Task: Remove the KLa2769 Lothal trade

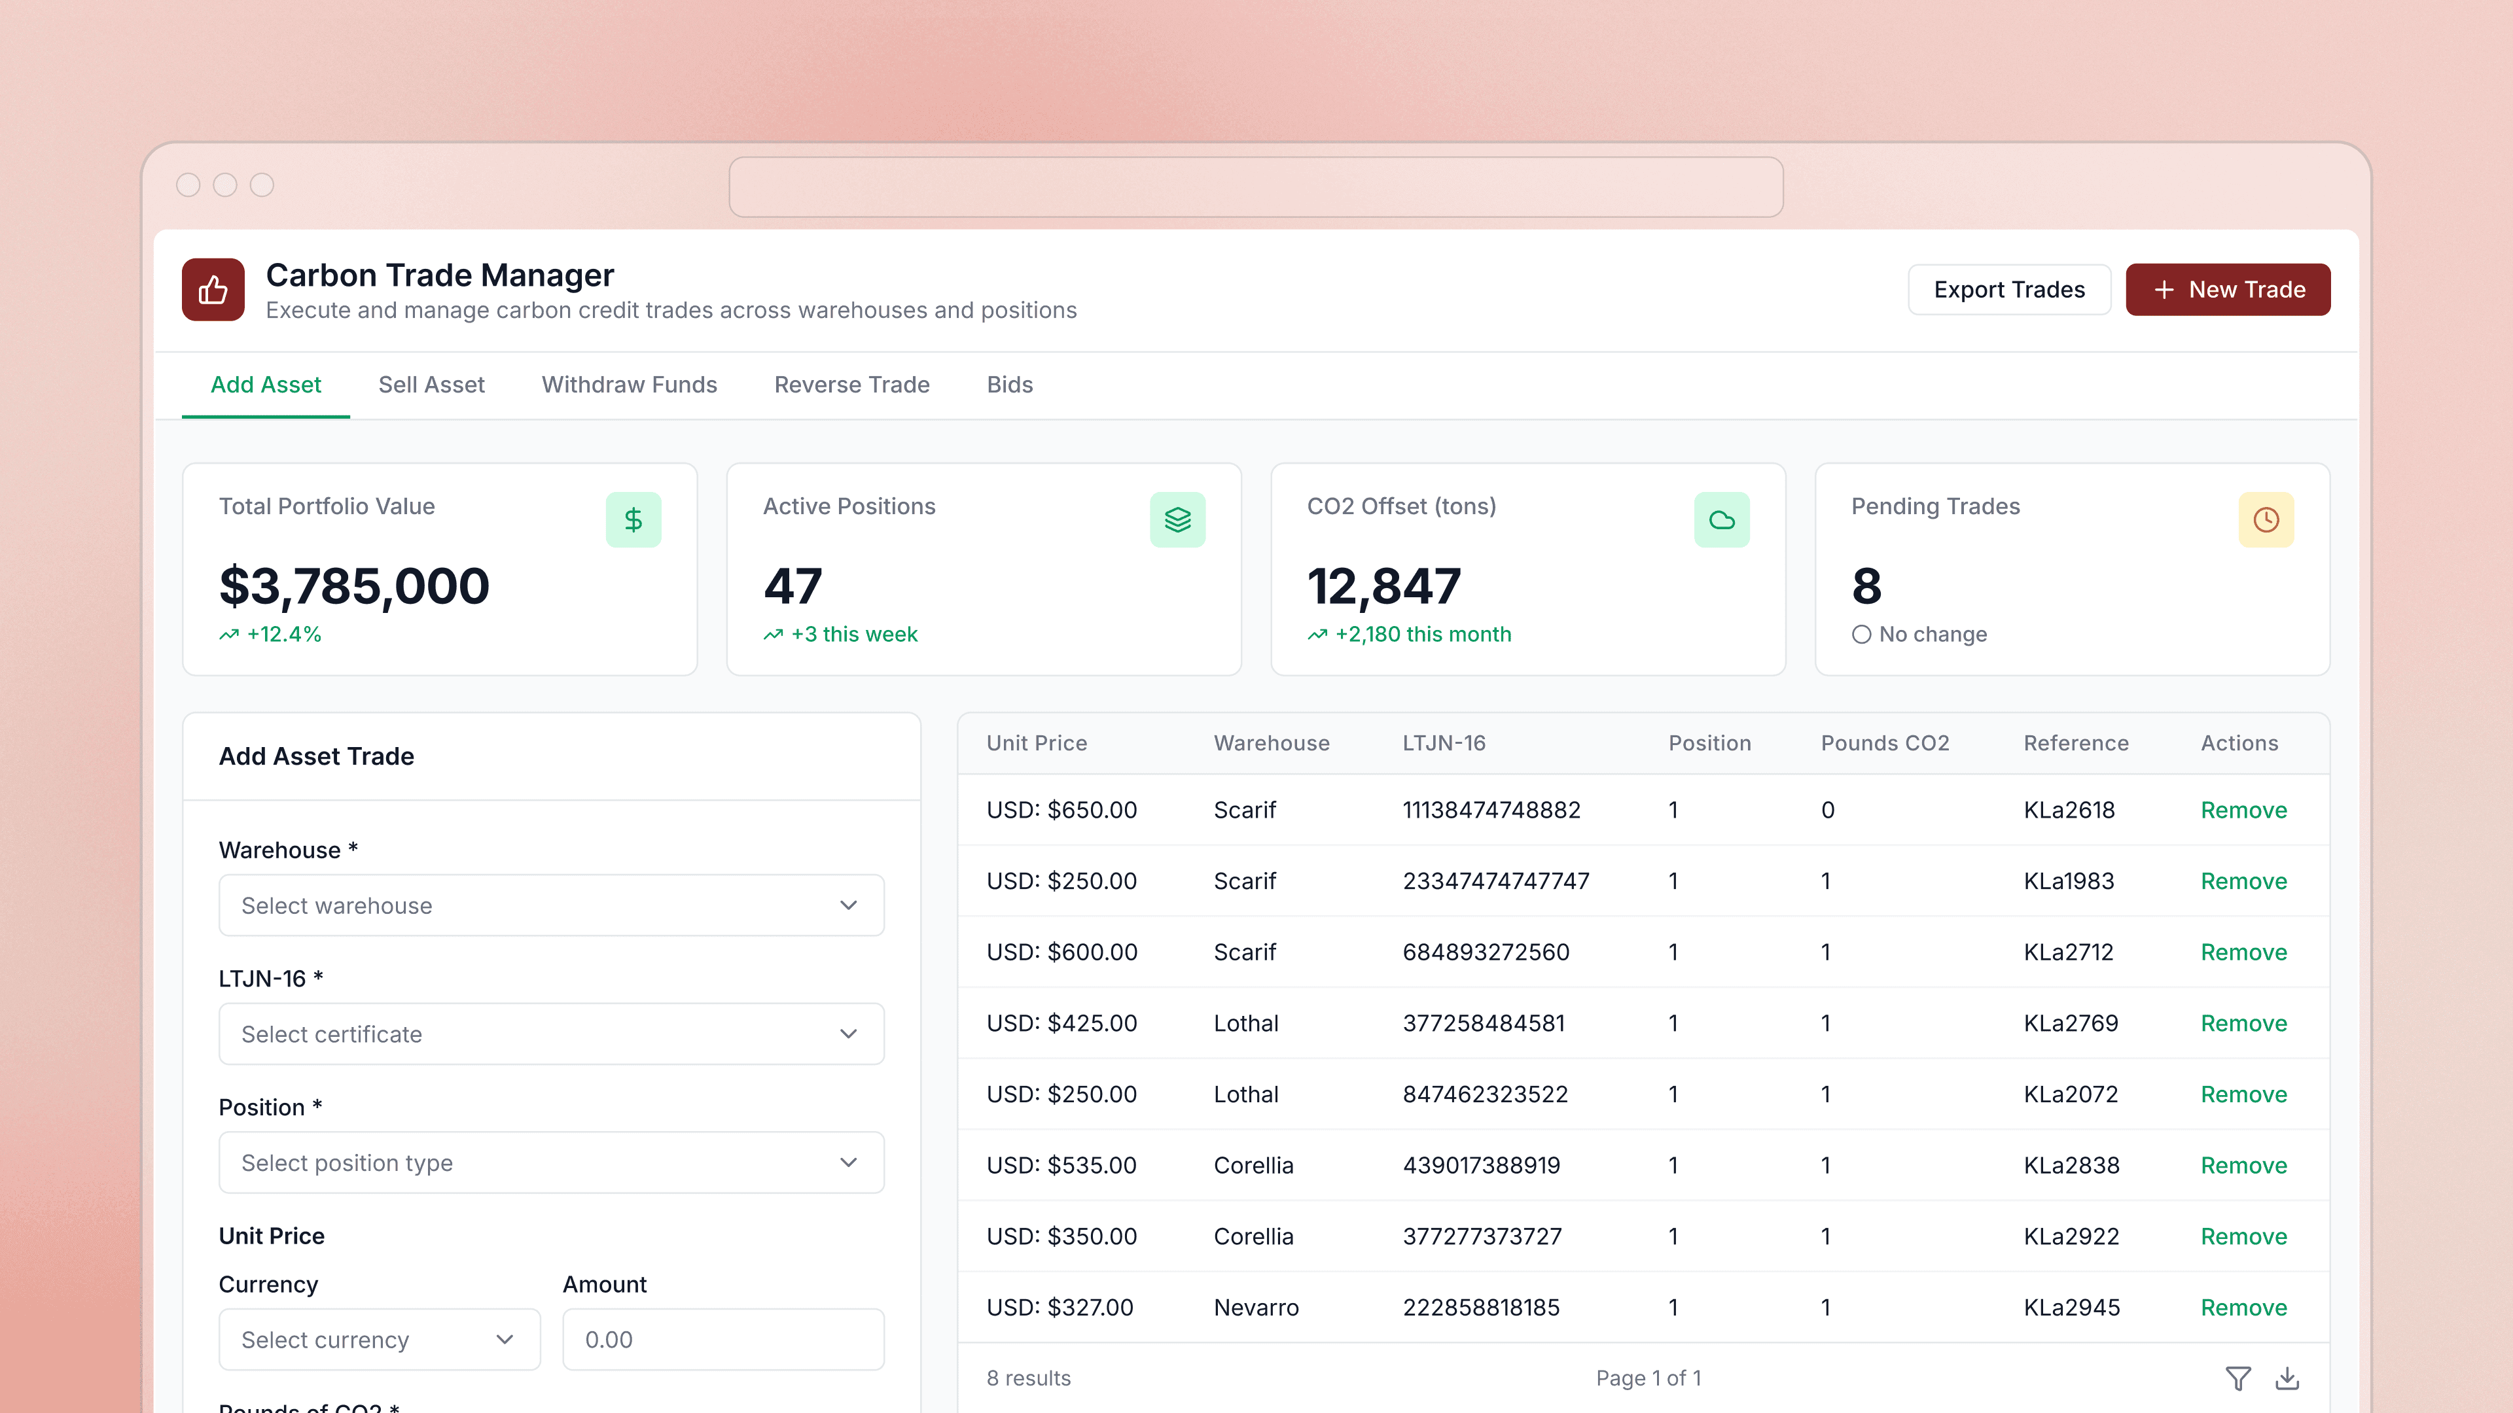Action: [2244, 1024]
